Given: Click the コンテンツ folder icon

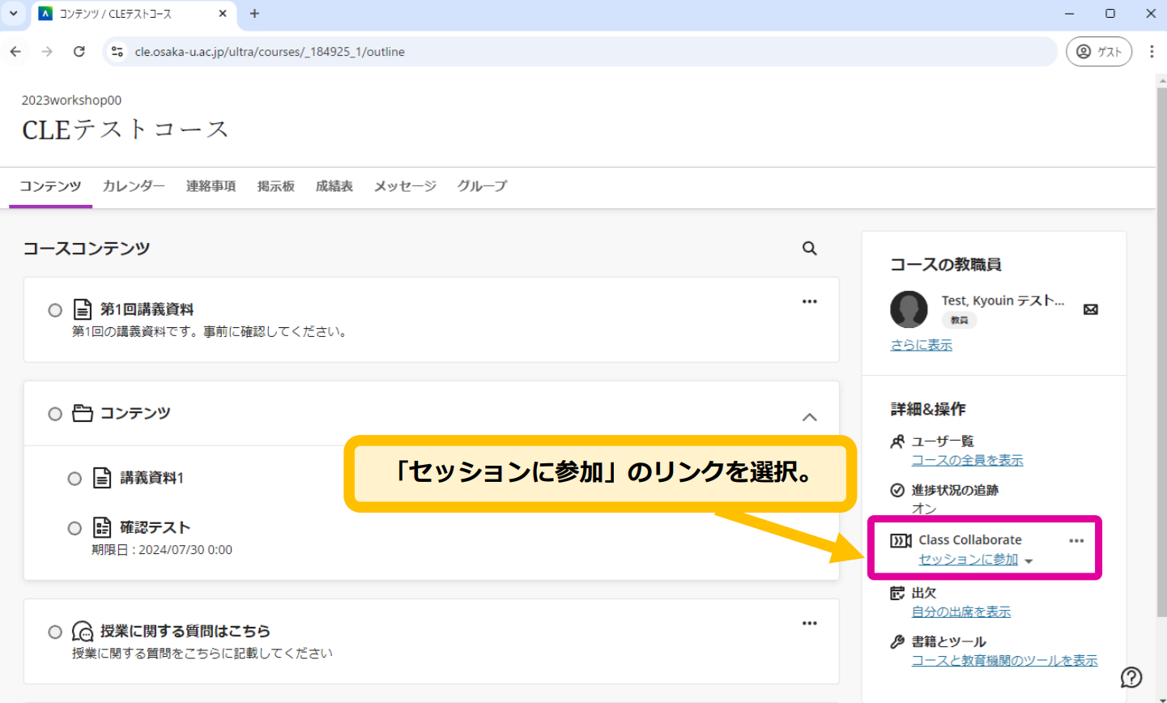Looking at the screenshot, I should pyautogui.click(x=83, y=413).
